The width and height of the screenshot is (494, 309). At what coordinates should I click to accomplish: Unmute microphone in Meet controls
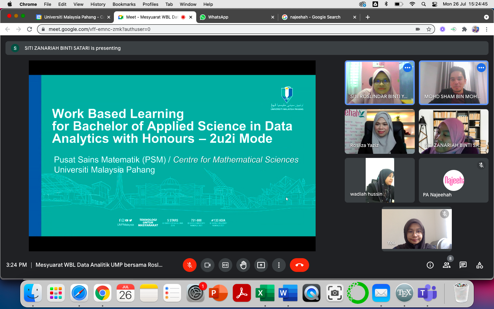190,265
